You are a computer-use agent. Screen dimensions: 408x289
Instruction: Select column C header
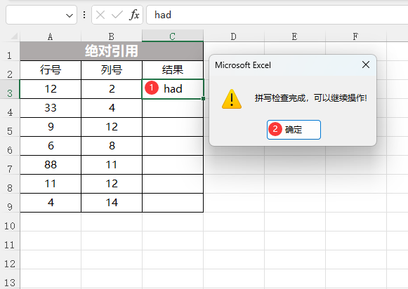pos(173,36)
